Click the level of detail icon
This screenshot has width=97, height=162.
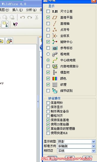(x=55, y=91)
